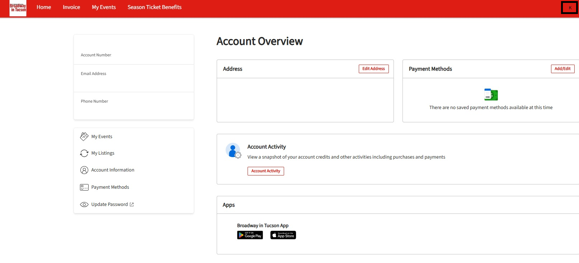
Task: Click the Broadway in Tucson App text
Action: [x=263, y=226]
